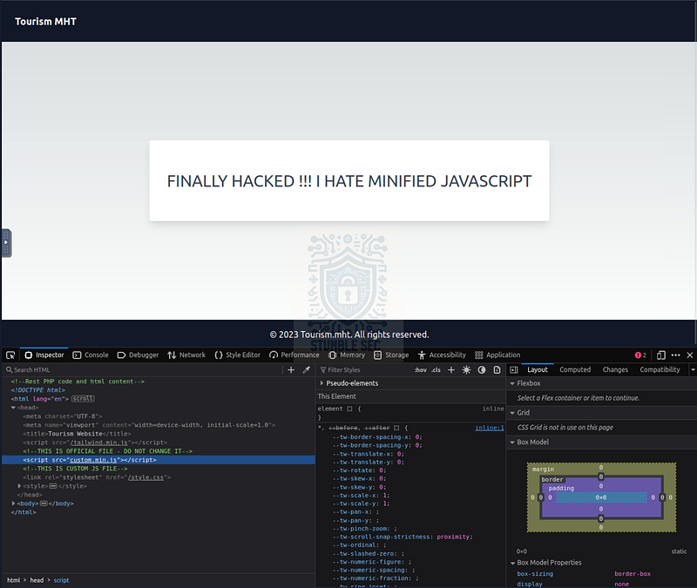Image resolution: width=697 pixels, height=588 pixels.
Task: Focus the Filter Styles field
Action: pyautogui.click(x=364, y=369)
